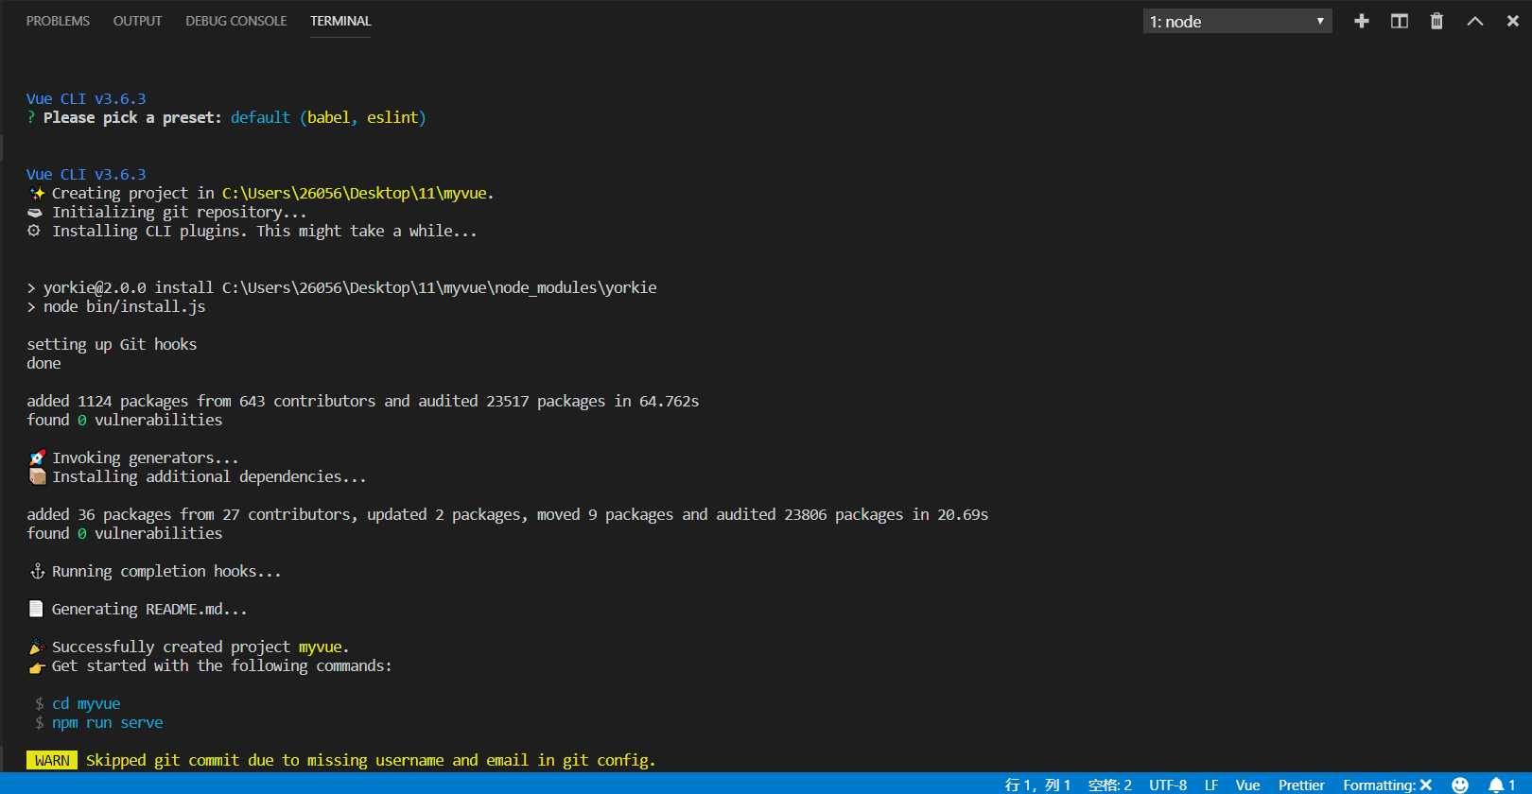Select the Vue language mode indicator
The height and width of the screenshot is (794, 1532).
point(1247,785)
